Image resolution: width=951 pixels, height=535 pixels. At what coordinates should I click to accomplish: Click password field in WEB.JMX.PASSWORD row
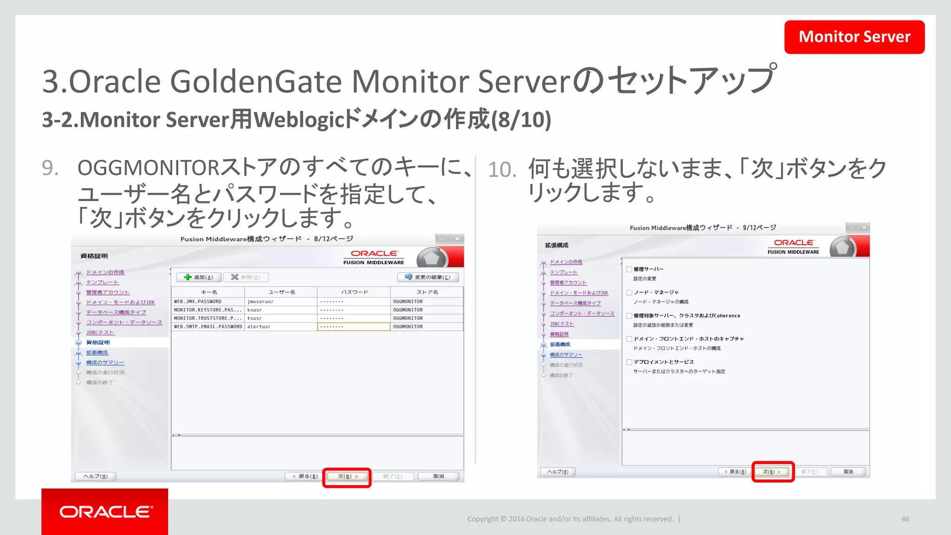coord(354,301)
